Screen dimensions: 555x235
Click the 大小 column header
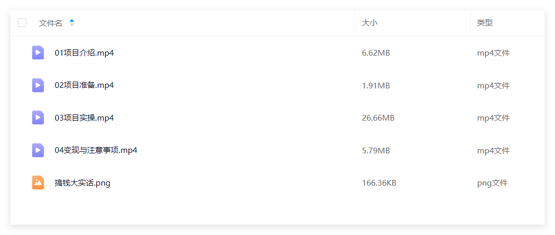370,23
